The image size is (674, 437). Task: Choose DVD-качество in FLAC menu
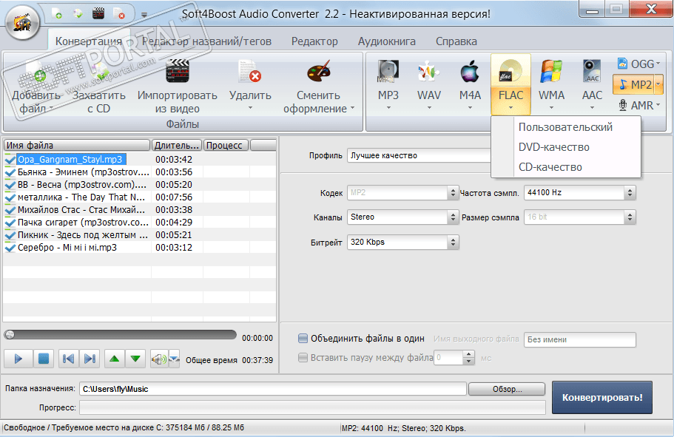tap(565, 147)
